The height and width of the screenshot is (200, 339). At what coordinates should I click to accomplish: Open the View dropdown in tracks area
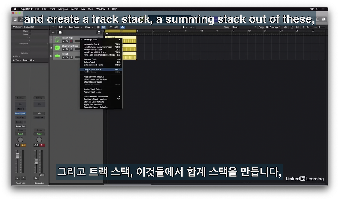pos(88,27)
